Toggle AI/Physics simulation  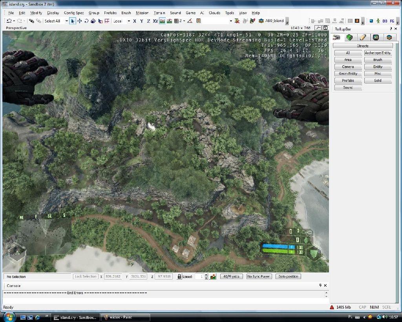pyautogui.click(x=231, y=276)
